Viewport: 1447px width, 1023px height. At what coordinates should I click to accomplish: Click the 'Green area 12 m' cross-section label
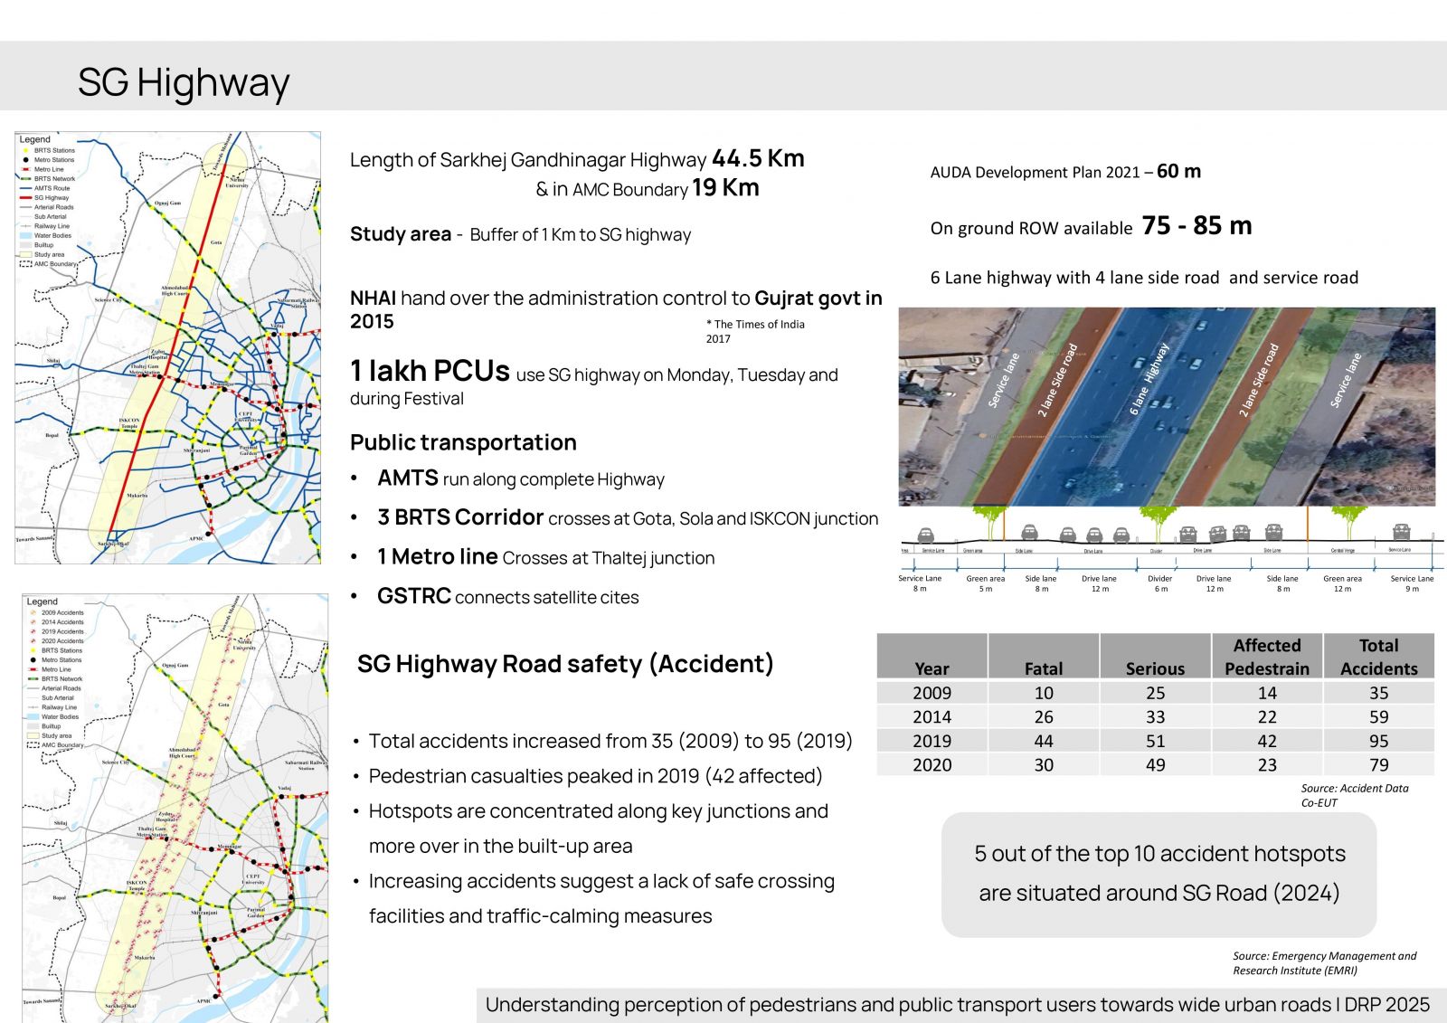(x=1342, y=583)
